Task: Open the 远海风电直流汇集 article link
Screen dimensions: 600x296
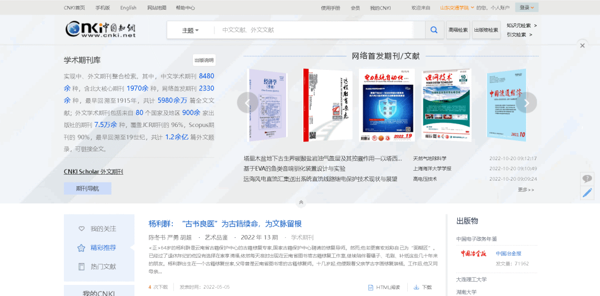Action: tap(321, 178)
